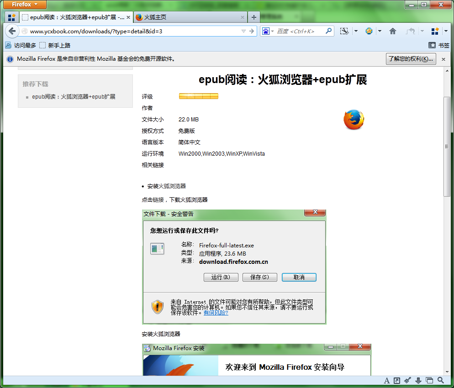Click the scrollbar up arrow
The width and height of the screenshot is (454, 388).
click(447, 71)
